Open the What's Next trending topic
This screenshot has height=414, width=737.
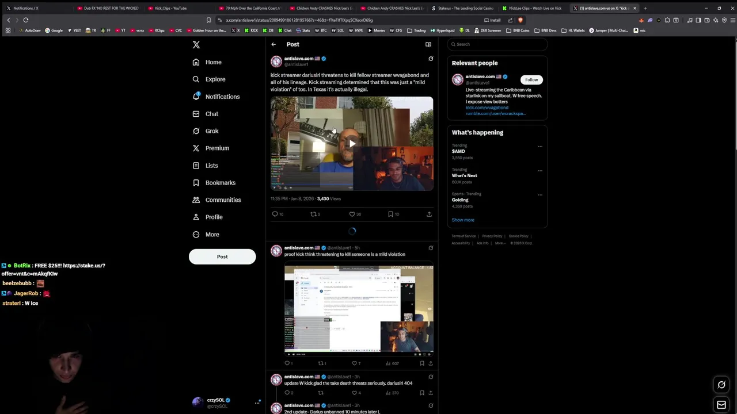click(x=465, y=175)
